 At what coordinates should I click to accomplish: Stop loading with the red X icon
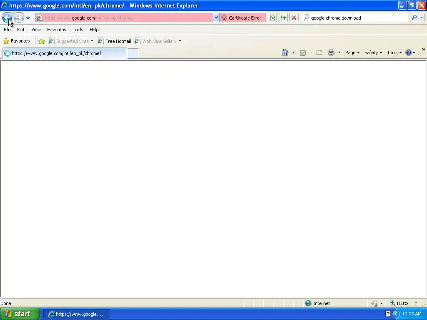tap(294, 18)
